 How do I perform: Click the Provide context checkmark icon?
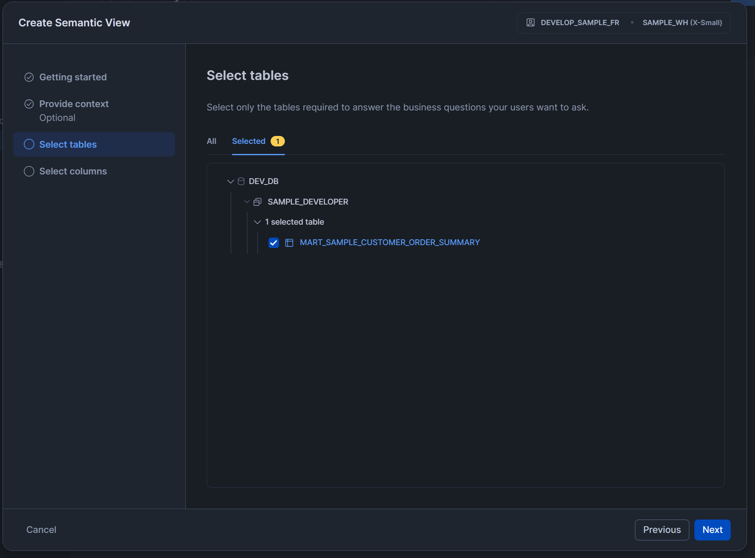29,104
